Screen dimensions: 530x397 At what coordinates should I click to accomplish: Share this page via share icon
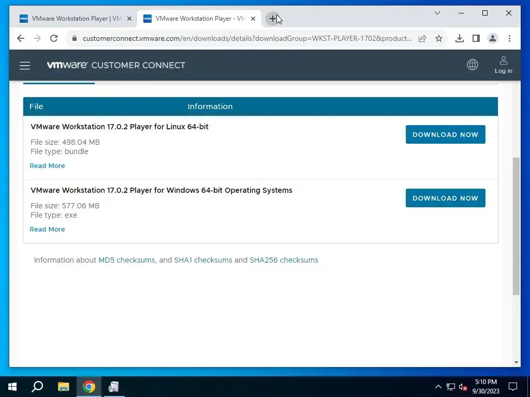(422, 38)
